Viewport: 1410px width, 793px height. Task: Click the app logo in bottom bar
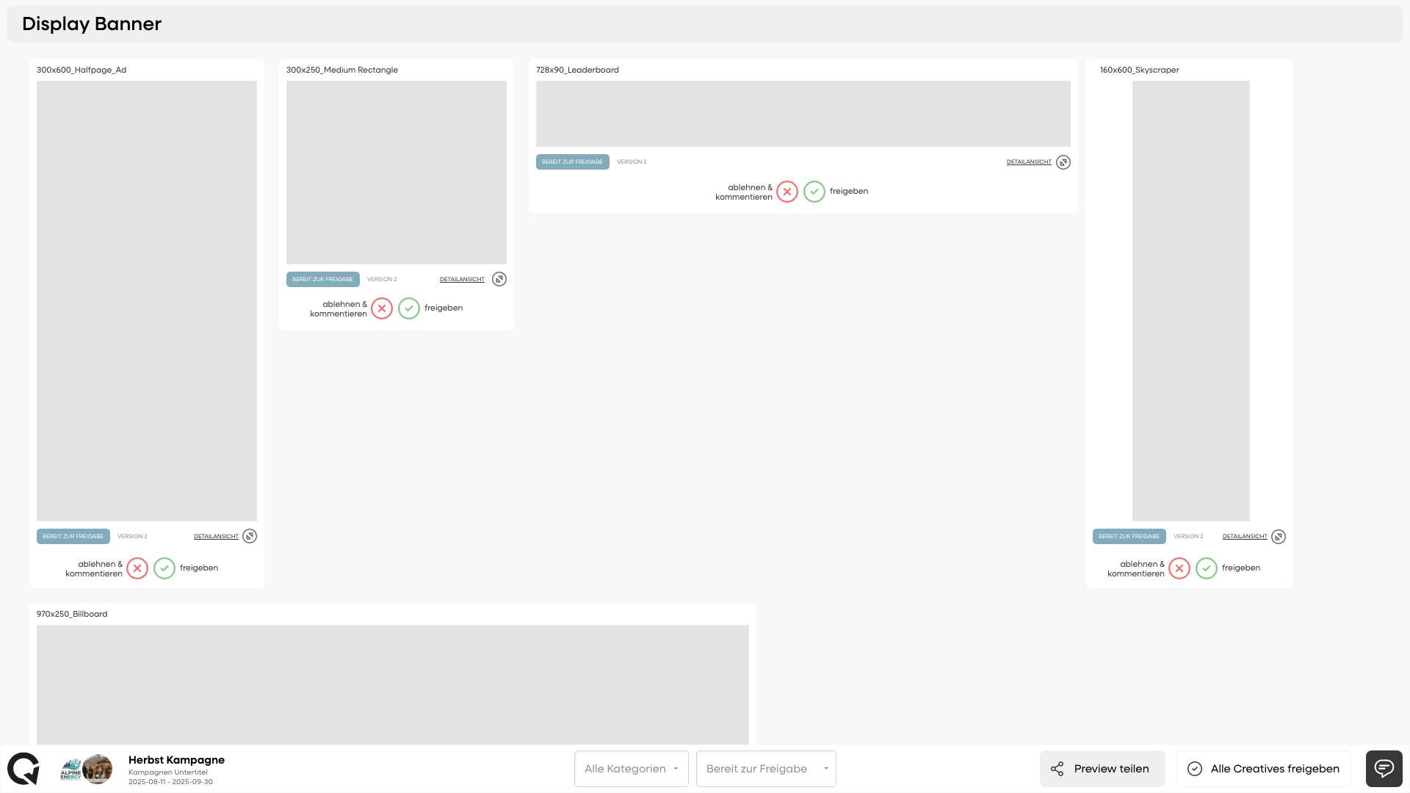coord(23,769)
